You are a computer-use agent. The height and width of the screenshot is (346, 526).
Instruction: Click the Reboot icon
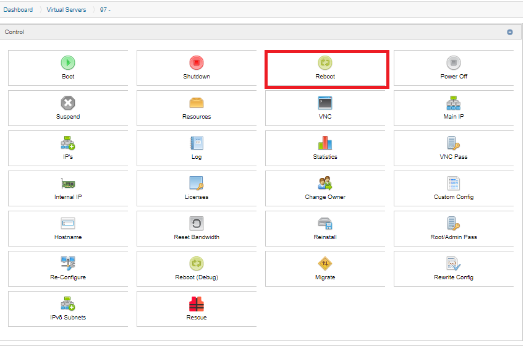[x=325, y=62]
